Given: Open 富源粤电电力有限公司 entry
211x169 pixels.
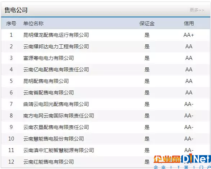Looking at the screenshot, I should pos(48,58).
